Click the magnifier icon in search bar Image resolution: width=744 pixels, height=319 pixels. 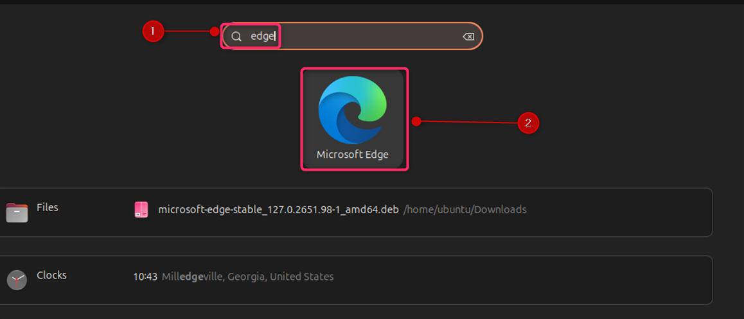(236, 37)
